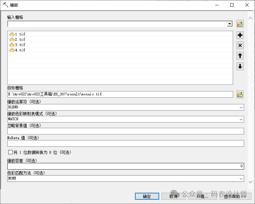Expand the input raster dropdown arrow
The height and width of the screenshot is (204, 255).
point(229,24)
